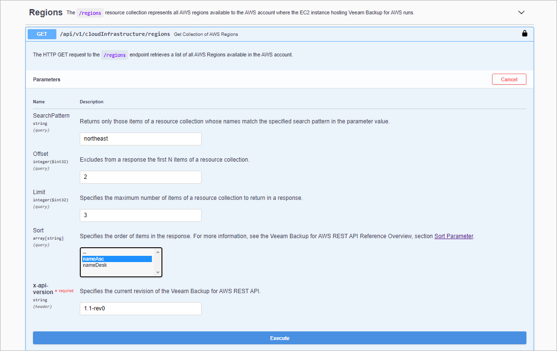Click the /regions code in endpoint description
This screenshot has height=351, width=557.
click(x=114, y=55)
